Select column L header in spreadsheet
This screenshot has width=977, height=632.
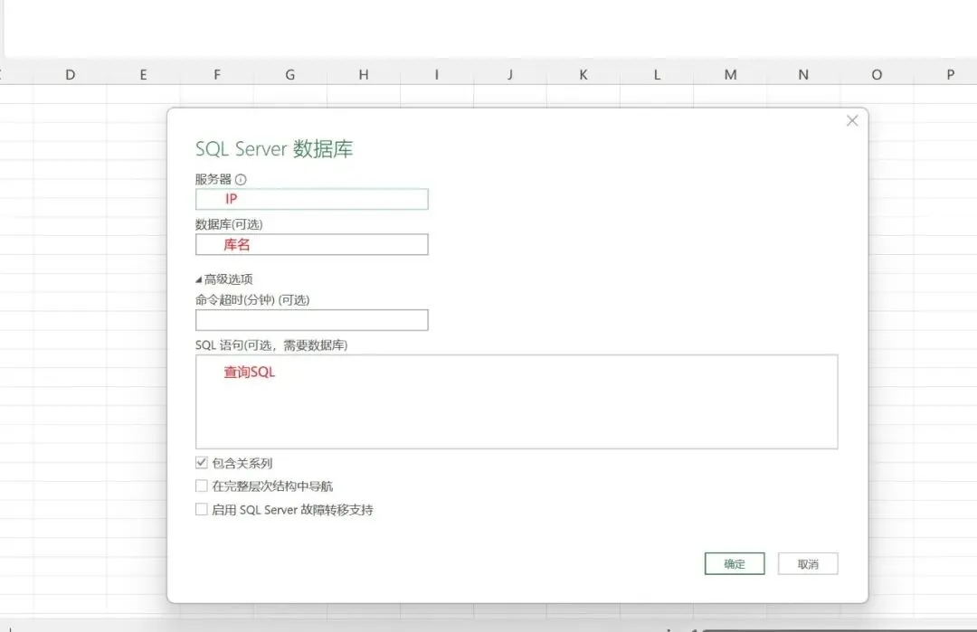[x=657, y=75]
